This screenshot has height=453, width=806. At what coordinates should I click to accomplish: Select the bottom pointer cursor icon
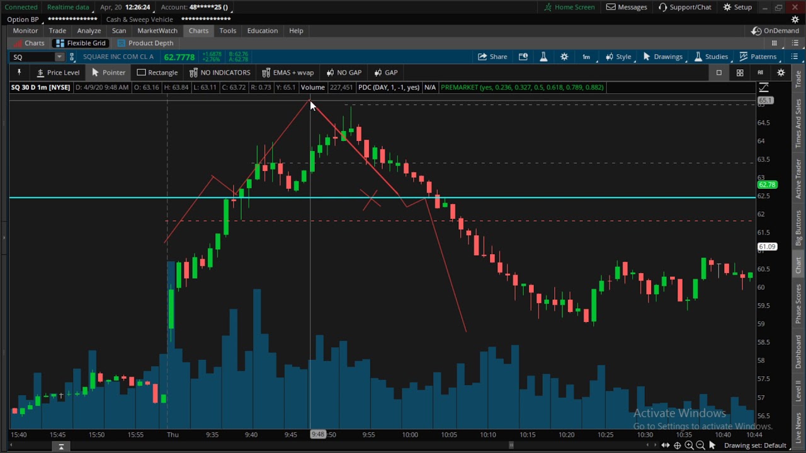[712, 445]
